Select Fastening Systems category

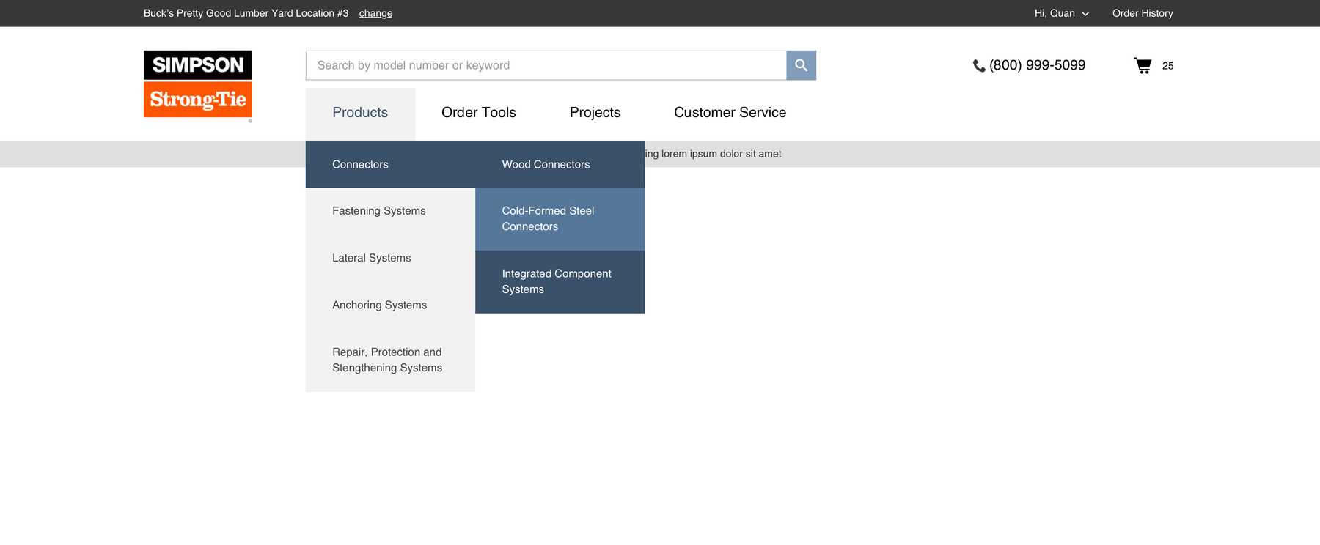coord(378,211)
